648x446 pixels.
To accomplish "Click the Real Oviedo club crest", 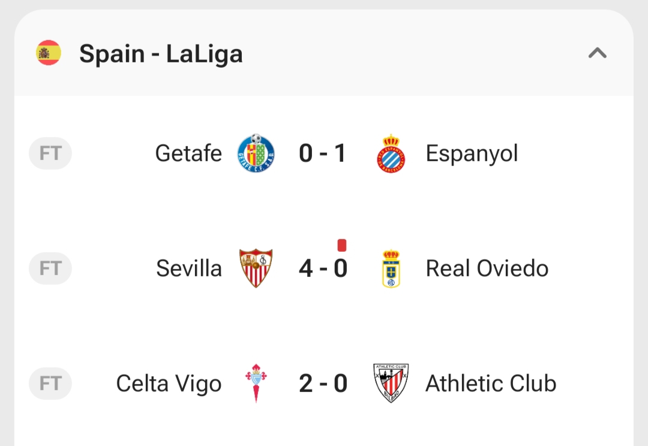I will click(x=391, y=268).
